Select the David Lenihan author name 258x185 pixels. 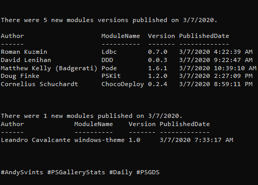pos(26,60)
